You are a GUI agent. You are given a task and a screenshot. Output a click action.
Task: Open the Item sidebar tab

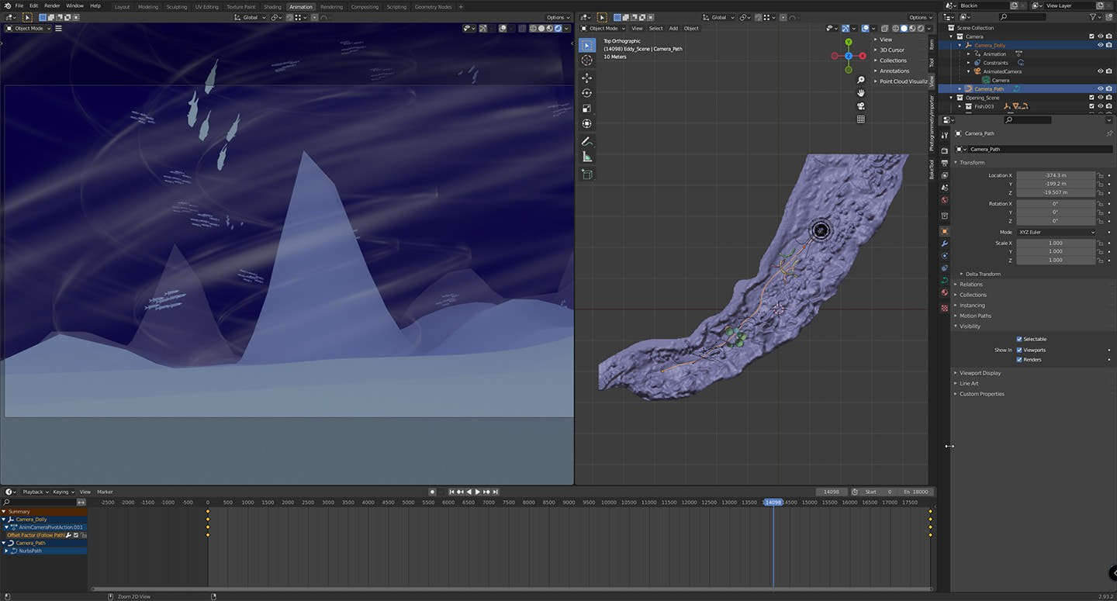pyautogui.click(x=932, y=43)
